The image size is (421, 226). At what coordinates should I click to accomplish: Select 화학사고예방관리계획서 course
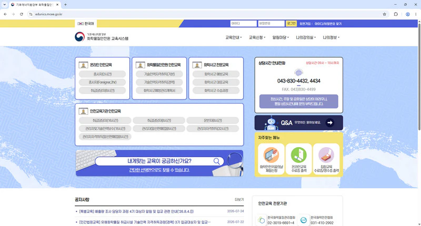coord(159,90)
